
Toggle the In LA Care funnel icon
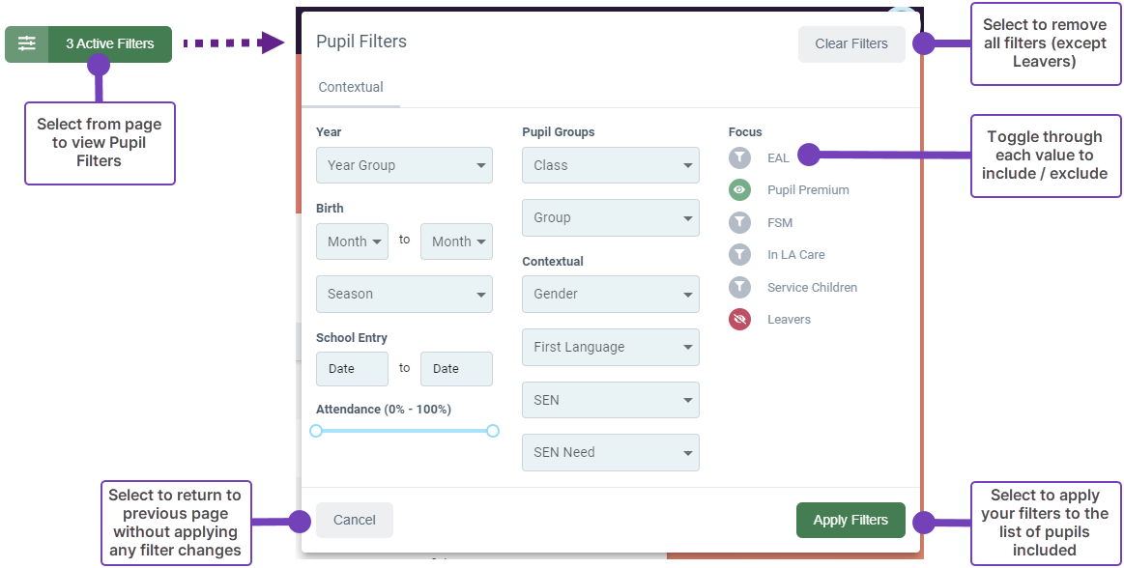click(739, 255)
